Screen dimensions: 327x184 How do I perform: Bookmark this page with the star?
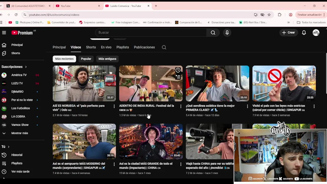pyautogui.click(x=269, y=15)
